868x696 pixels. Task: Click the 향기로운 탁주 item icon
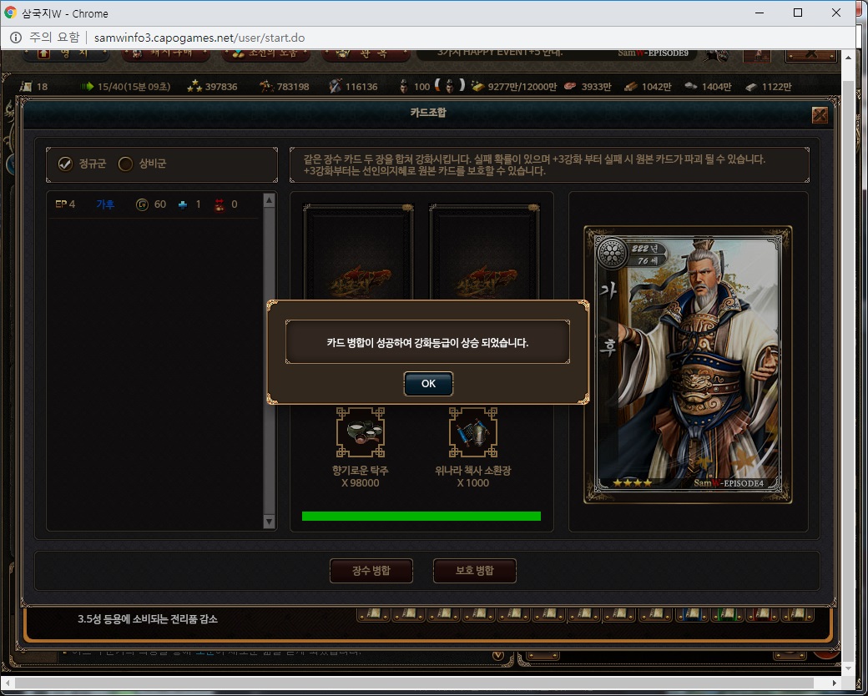pos(361,432)
